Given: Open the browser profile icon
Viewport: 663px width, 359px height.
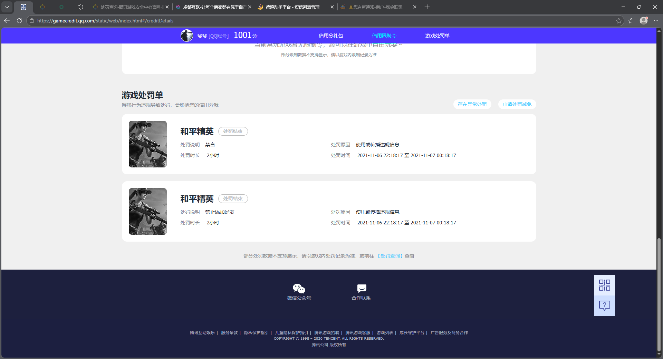Looking at the screenshot, I should (644, 21).
